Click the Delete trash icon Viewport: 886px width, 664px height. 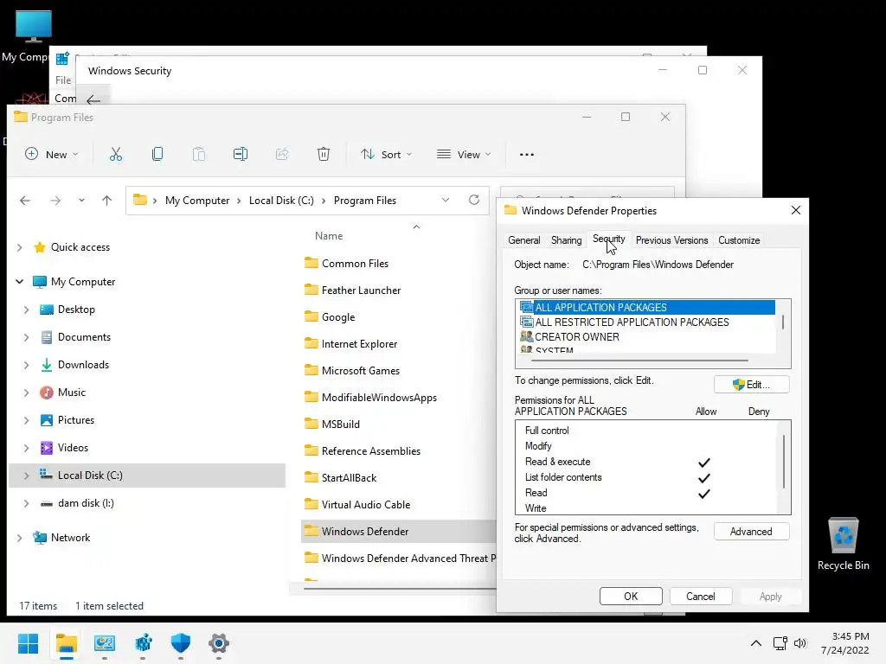tap(324, 154)
